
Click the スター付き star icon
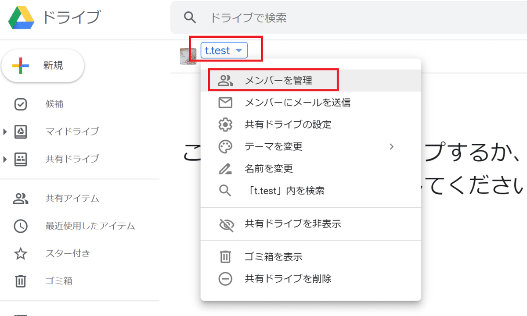pos(21,253)
